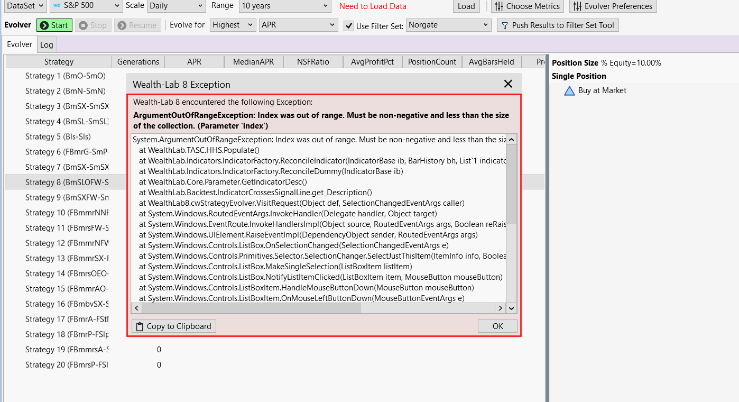Expand the Scale Daily dropdown
The width and height of the screenshot is (739, 402).
pos(175,6)
